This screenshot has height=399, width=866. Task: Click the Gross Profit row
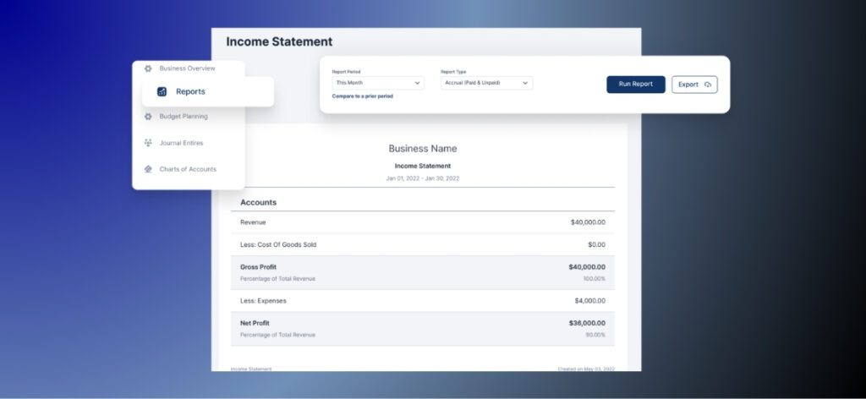423,272
